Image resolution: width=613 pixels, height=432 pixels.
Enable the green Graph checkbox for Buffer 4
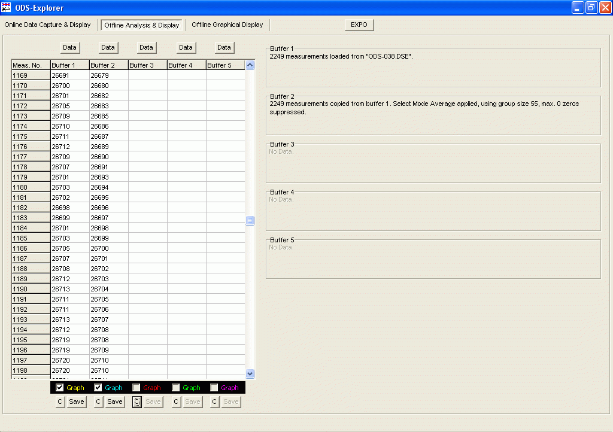[x=174, y=387]
